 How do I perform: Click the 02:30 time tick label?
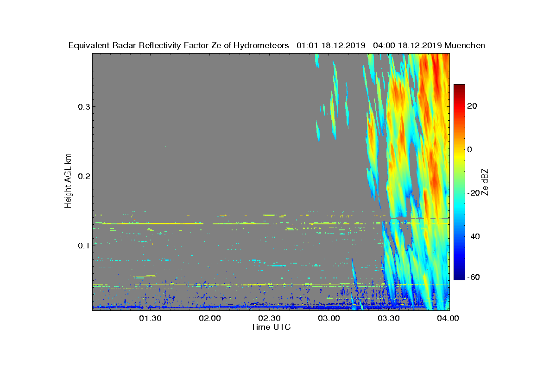click(x=270, y=319)
